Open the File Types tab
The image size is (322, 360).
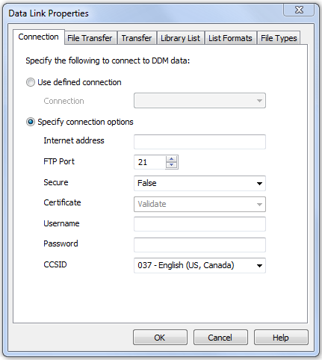(279, 38)
